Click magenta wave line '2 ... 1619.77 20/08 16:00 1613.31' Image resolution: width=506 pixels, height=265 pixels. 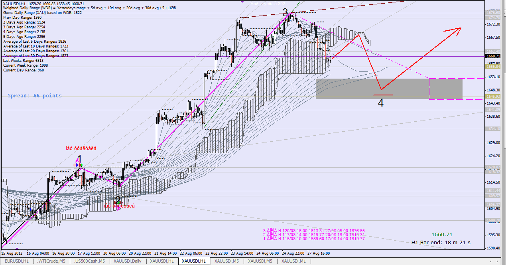coord(314,235)
